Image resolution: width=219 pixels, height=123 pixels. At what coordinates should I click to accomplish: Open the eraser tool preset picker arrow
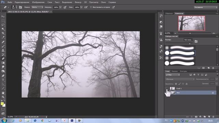click(8, 7)
